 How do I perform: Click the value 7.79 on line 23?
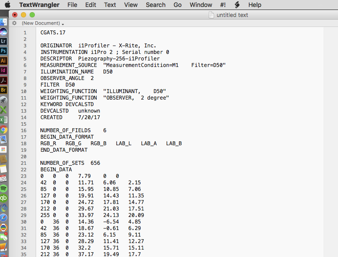(x=84, y=176)
